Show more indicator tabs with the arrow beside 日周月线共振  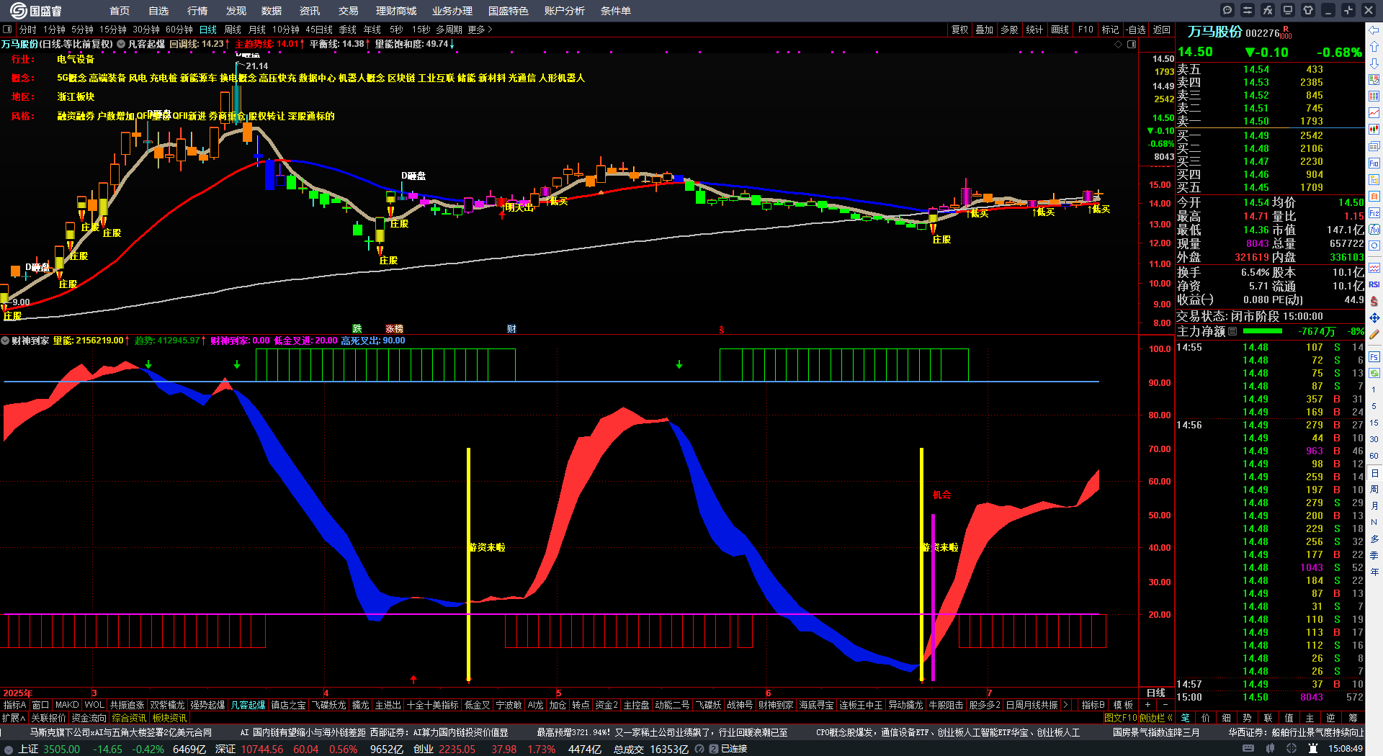[1065, 705]
